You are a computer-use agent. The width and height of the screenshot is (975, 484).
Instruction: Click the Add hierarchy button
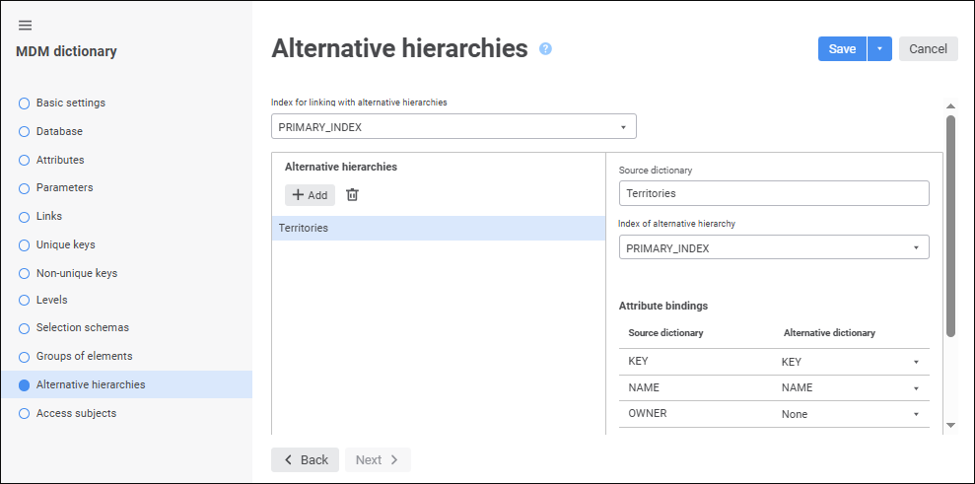(310, 195)
